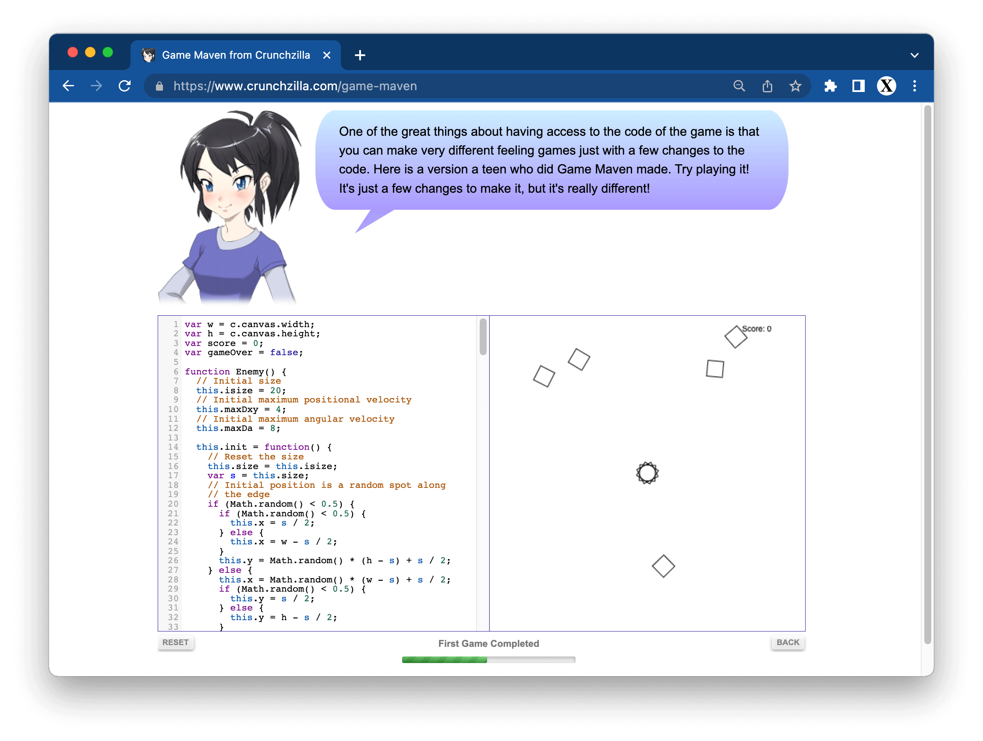This screenshot has height=741, width=983.
Task: Expand the tab search chevron
Action: coord(914,56)
